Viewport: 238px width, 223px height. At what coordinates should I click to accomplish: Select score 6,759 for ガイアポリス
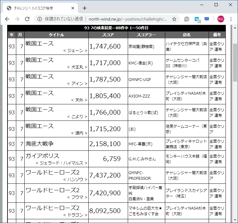click(112, 159)
